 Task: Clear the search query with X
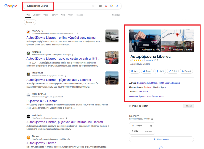click(93, 6)
